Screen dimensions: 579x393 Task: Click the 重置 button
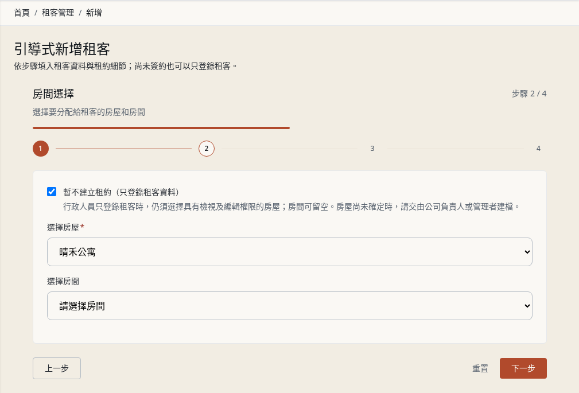pos(480,368)
